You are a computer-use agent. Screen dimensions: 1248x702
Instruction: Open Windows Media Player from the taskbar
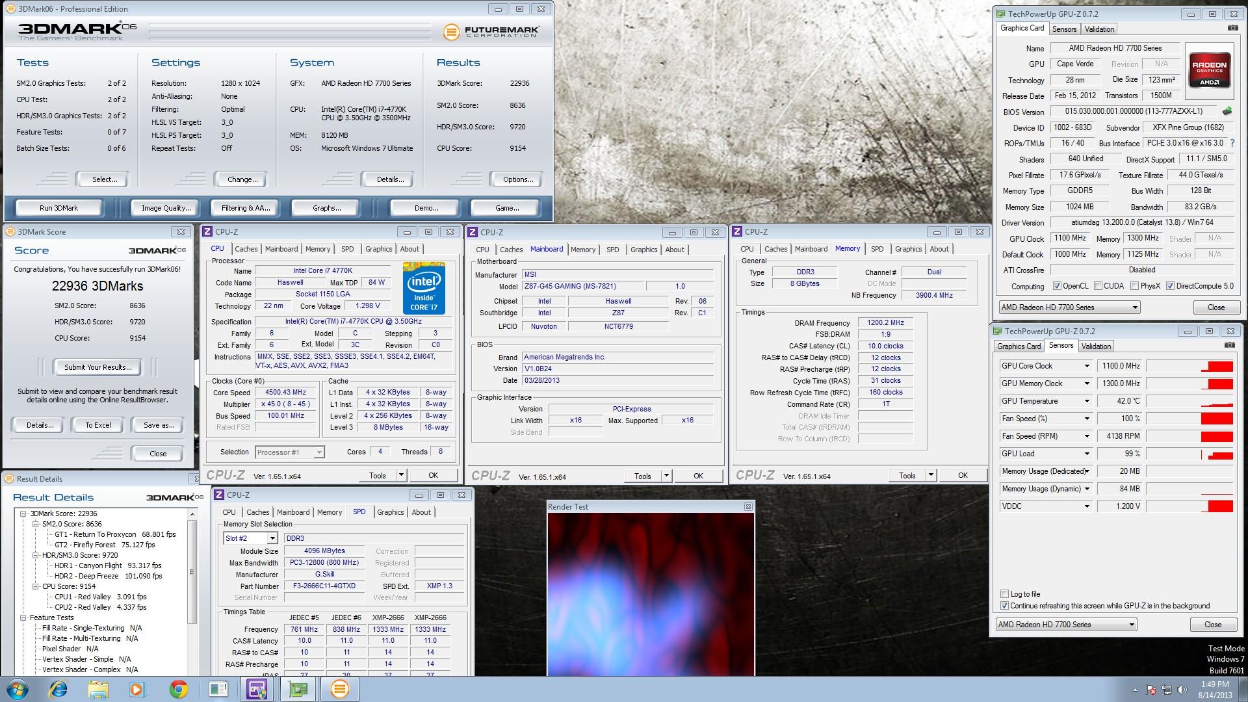pos(137,689)
